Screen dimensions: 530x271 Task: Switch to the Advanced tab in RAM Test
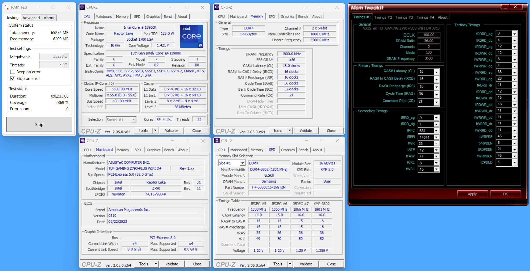click(31, 18)
